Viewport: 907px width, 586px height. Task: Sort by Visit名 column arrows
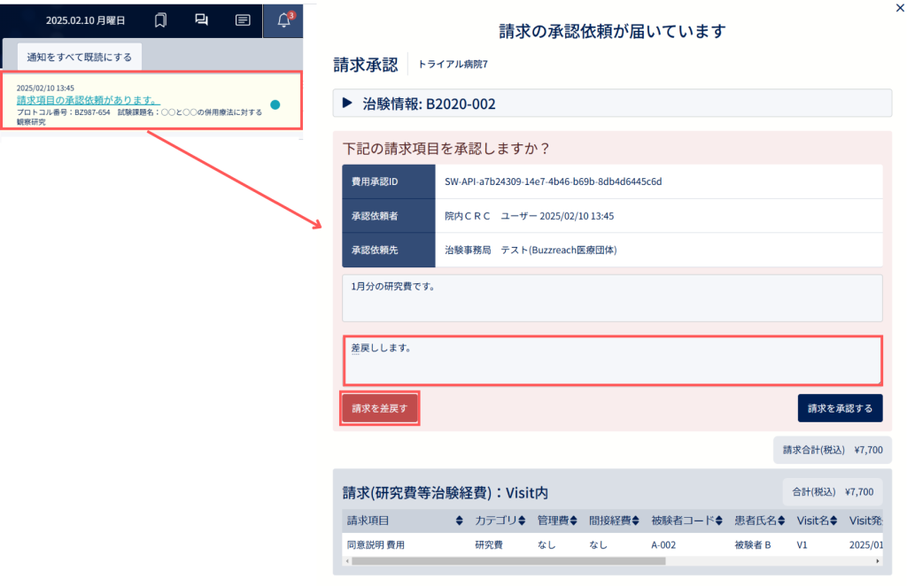click(x=833, y=520)
